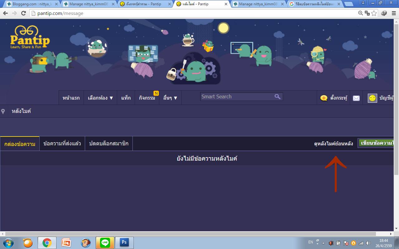Screen dimensions: 399x249
Task: Switch to ข้อความที่ส่งแล้ว sent tab
Action: pos(62,144)
